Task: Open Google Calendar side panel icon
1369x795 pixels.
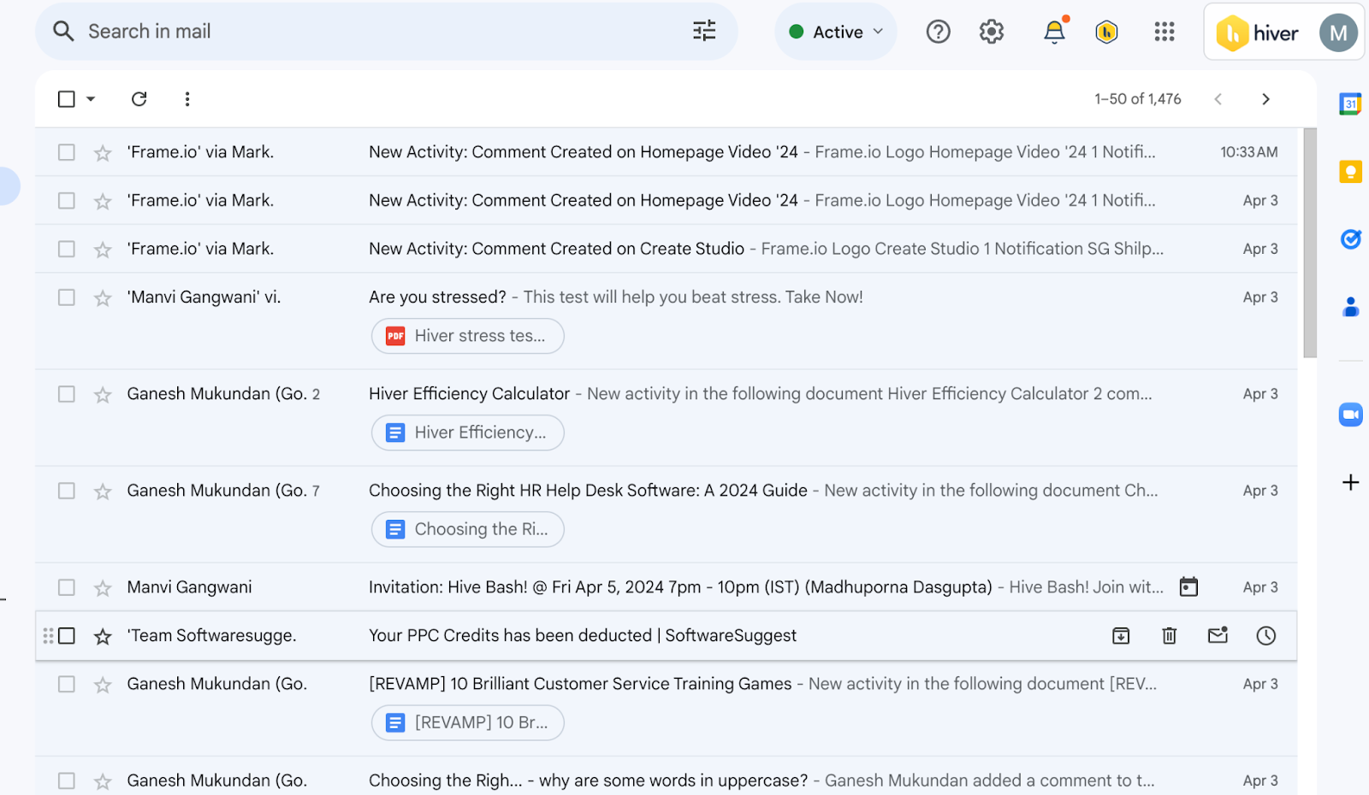Action: tap(1350, 104)
